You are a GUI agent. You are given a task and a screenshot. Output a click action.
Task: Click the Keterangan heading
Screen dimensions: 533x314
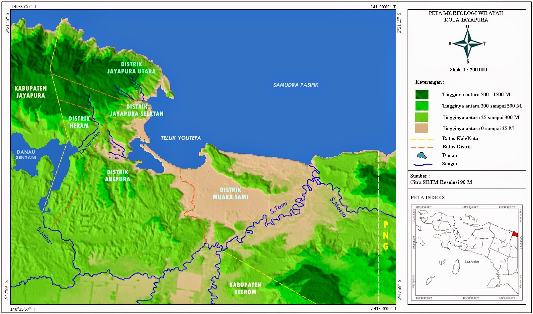tap(430, 82)
